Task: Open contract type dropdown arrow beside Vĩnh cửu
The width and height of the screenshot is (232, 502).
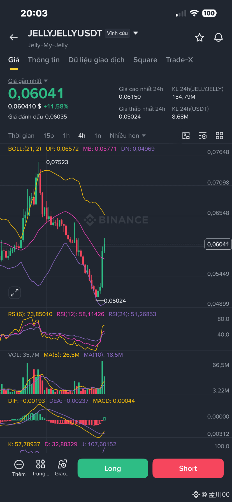Action: [x=136, y=33]
